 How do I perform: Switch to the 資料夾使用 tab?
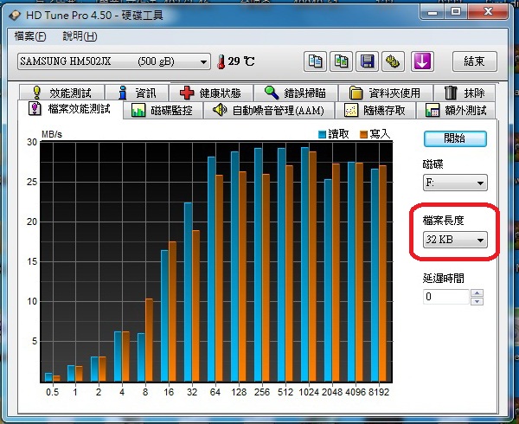(386, 93)
